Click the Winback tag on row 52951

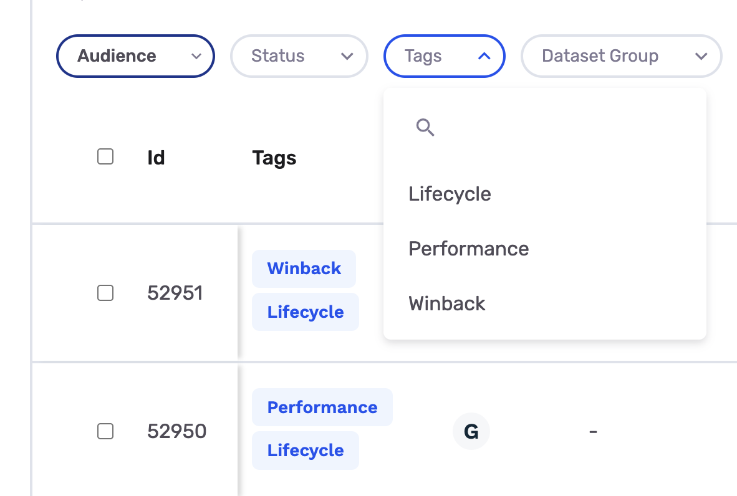tap(304, 269)
